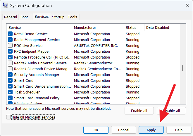This screenshot has height=136, width=193.
Task: Uncheck the Retail Demo Service checkbox
Action: [x=10, y=34]
